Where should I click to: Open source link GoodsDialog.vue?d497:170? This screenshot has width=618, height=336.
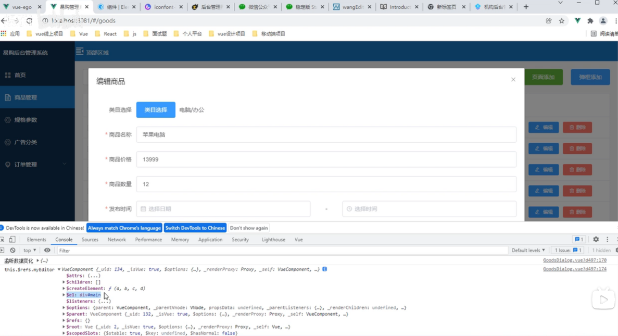click(575, 260)
